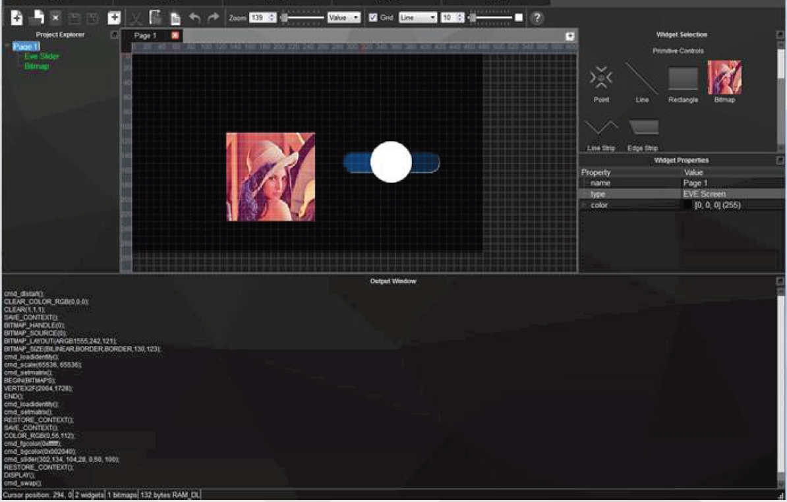This screenshot has width=787, height=502.
Task: Open the grid Line style dropdown
Action: coord(418,18)
